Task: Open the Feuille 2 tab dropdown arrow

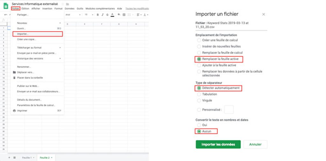Action: (x=52, y=158)
